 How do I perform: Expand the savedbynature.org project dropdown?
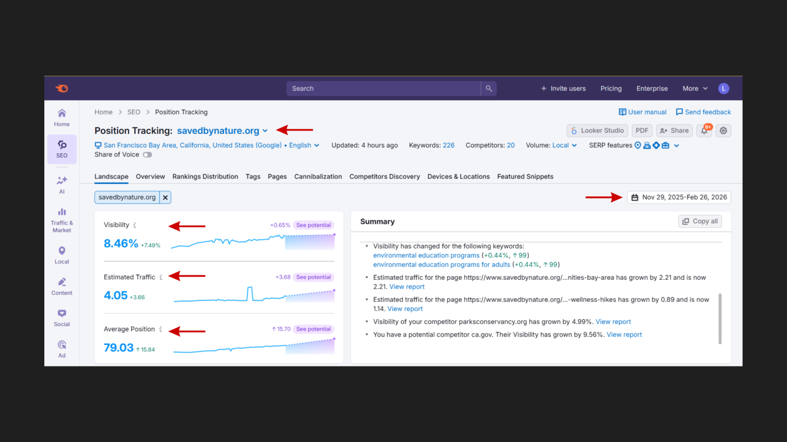pyautogui.click(x=265, y=131)
